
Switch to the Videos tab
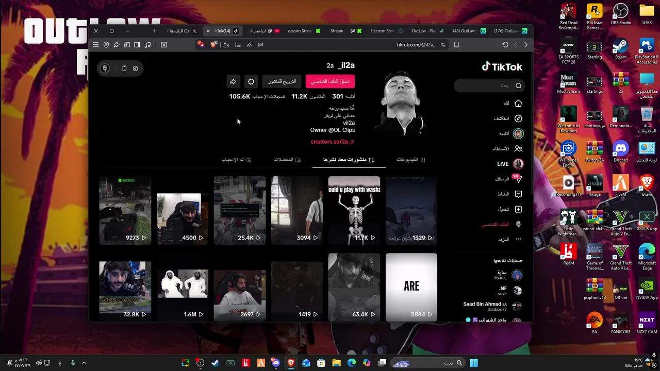tap(411, 160)
